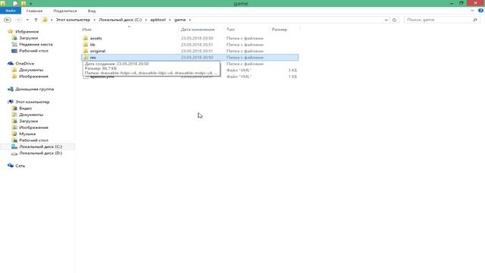Select Локальный диск (D:) in navigation tree

[40, 153]
